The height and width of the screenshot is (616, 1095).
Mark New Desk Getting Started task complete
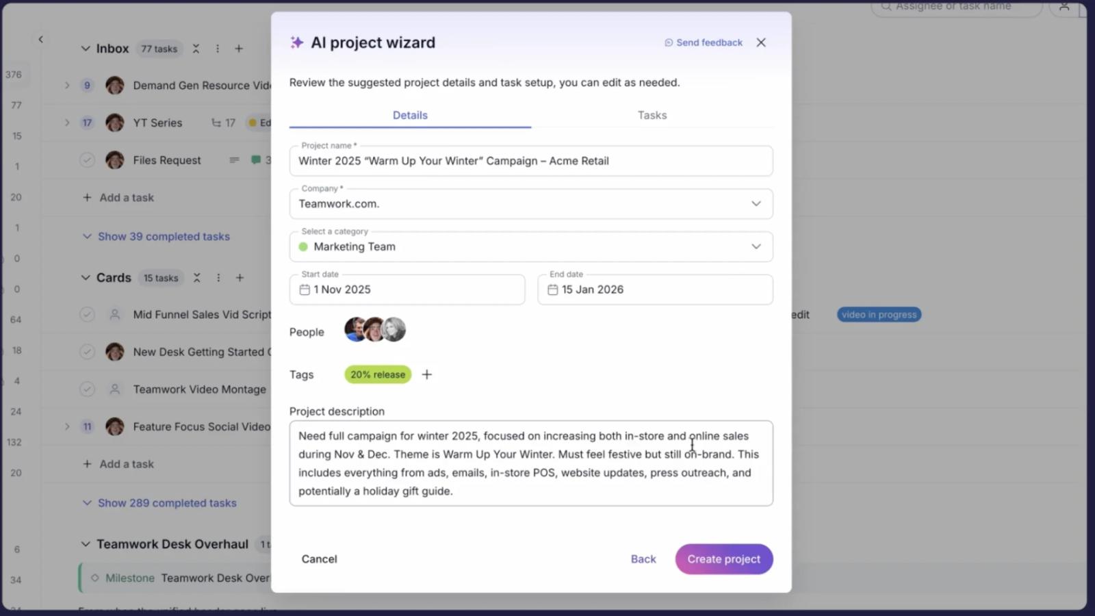(x=87, y=352)
